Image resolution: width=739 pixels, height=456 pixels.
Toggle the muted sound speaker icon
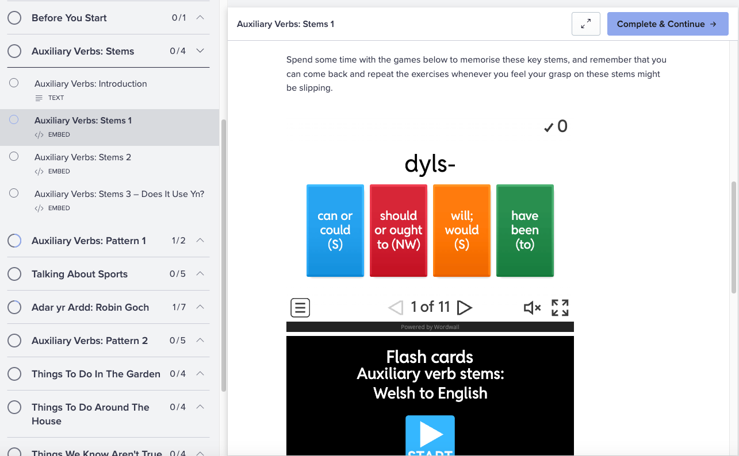coord(532,308)
